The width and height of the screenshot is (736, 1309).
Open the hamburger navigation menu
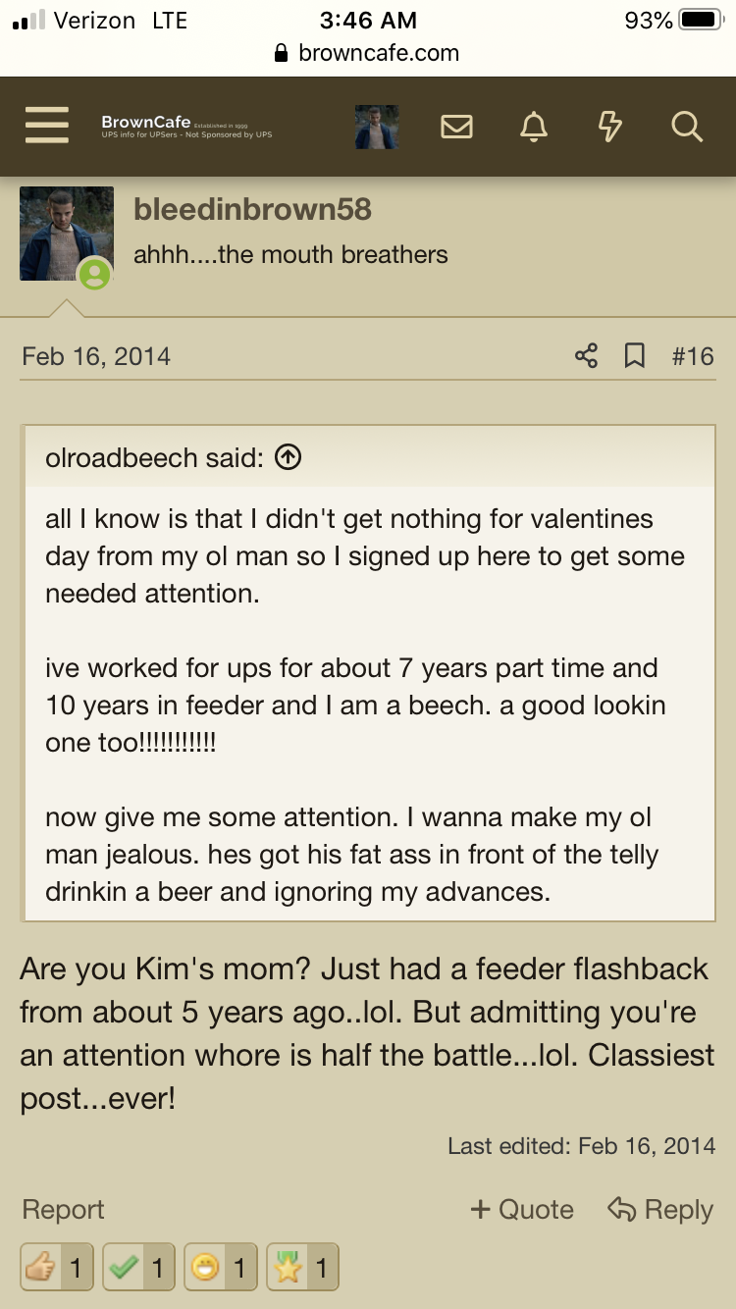[46, 127]
